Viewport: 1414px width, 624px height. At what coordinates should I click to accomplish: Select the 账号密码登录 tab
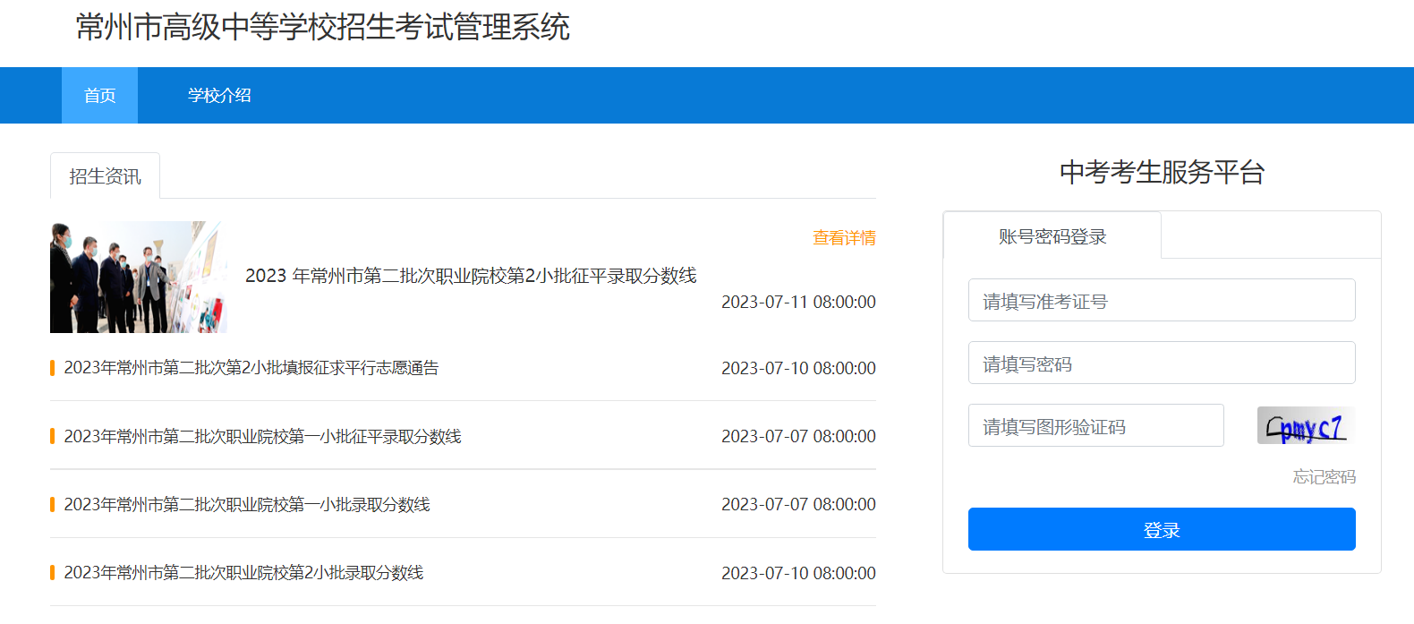pos(1052,236)
